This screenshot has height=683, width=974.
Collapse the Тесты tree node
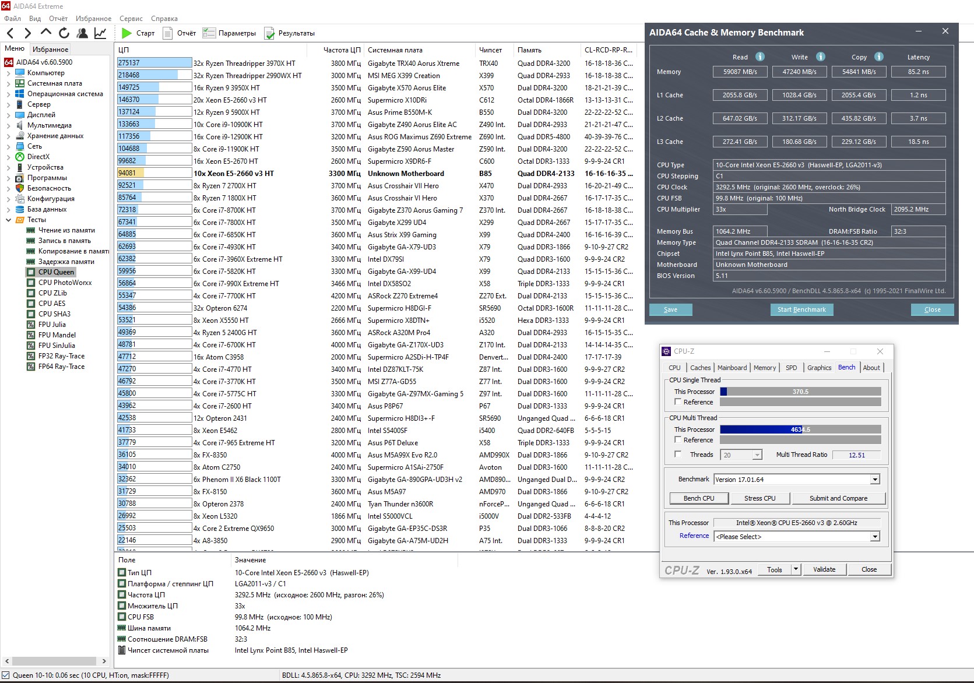[x=8, y=220]
